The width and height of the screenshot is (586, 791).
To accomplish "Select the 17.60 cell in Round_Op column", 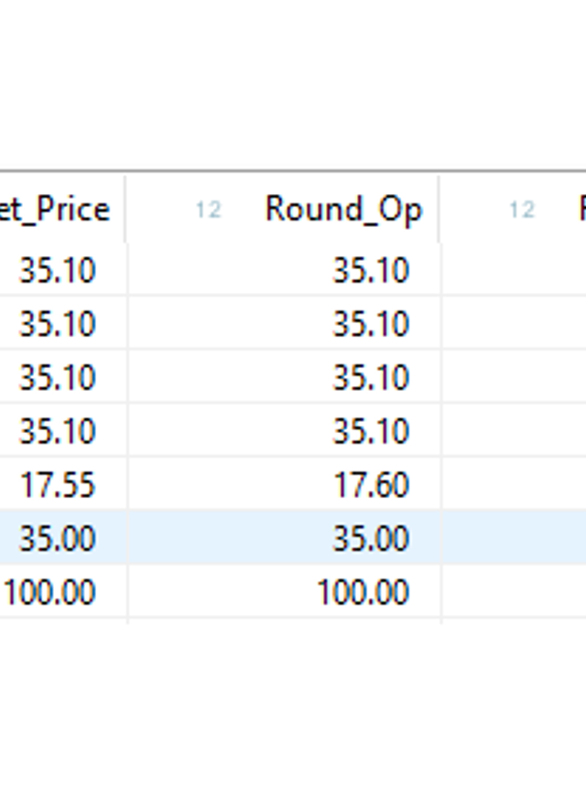I will click(x=284, y=483).
